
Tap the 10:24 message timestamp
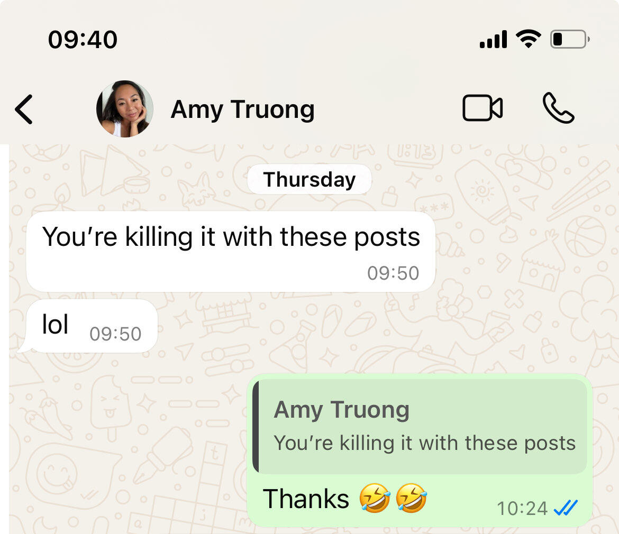[522, 509]
